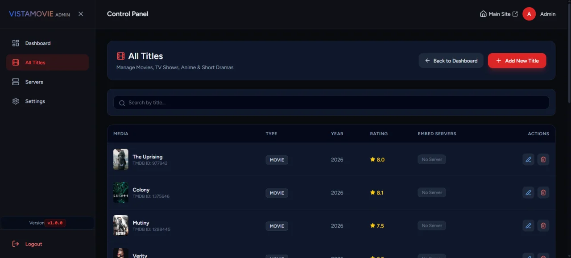The height and width of the screenshot is (258, 571).
Task: Delete Colony with trash icon
Action: tap(543, 192)
